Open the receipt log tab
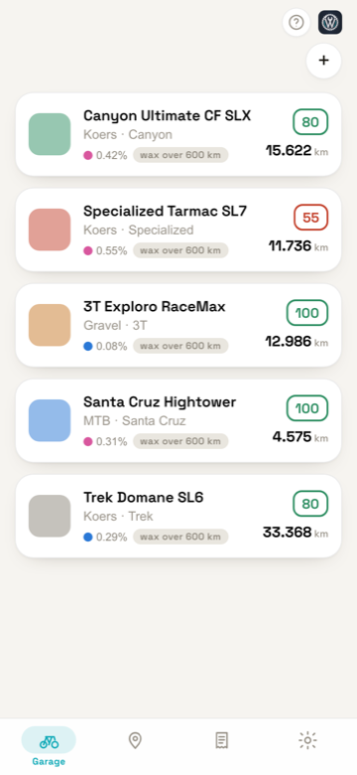 pos(221,740)
